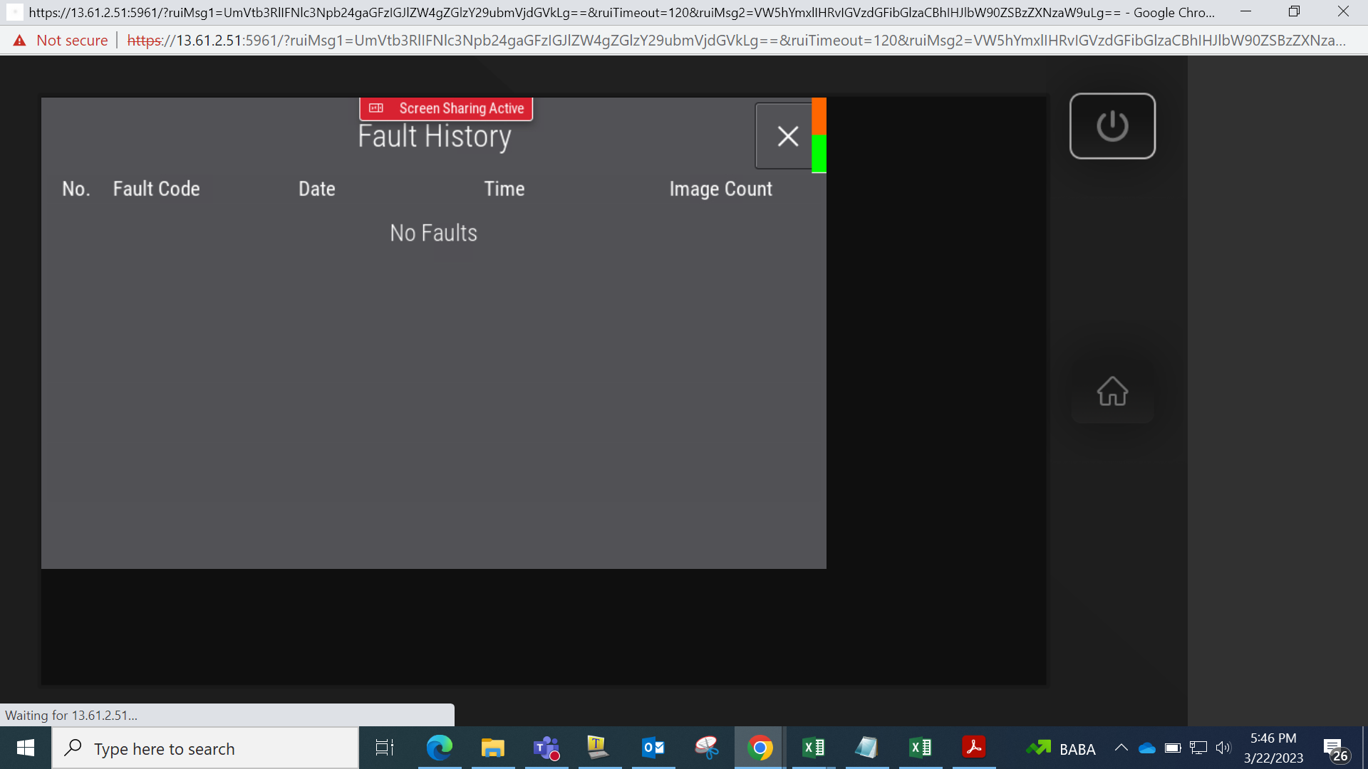Open the notification center with 26 alerts
The width and height of the screenshot is (1368, 769).
(1336, 749)
